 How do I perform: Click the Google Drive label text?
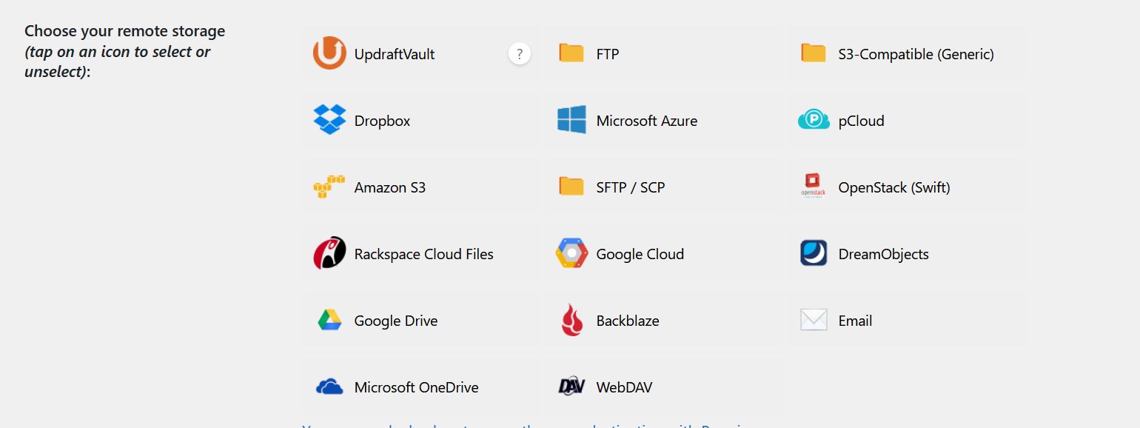[x=396, y=321]
